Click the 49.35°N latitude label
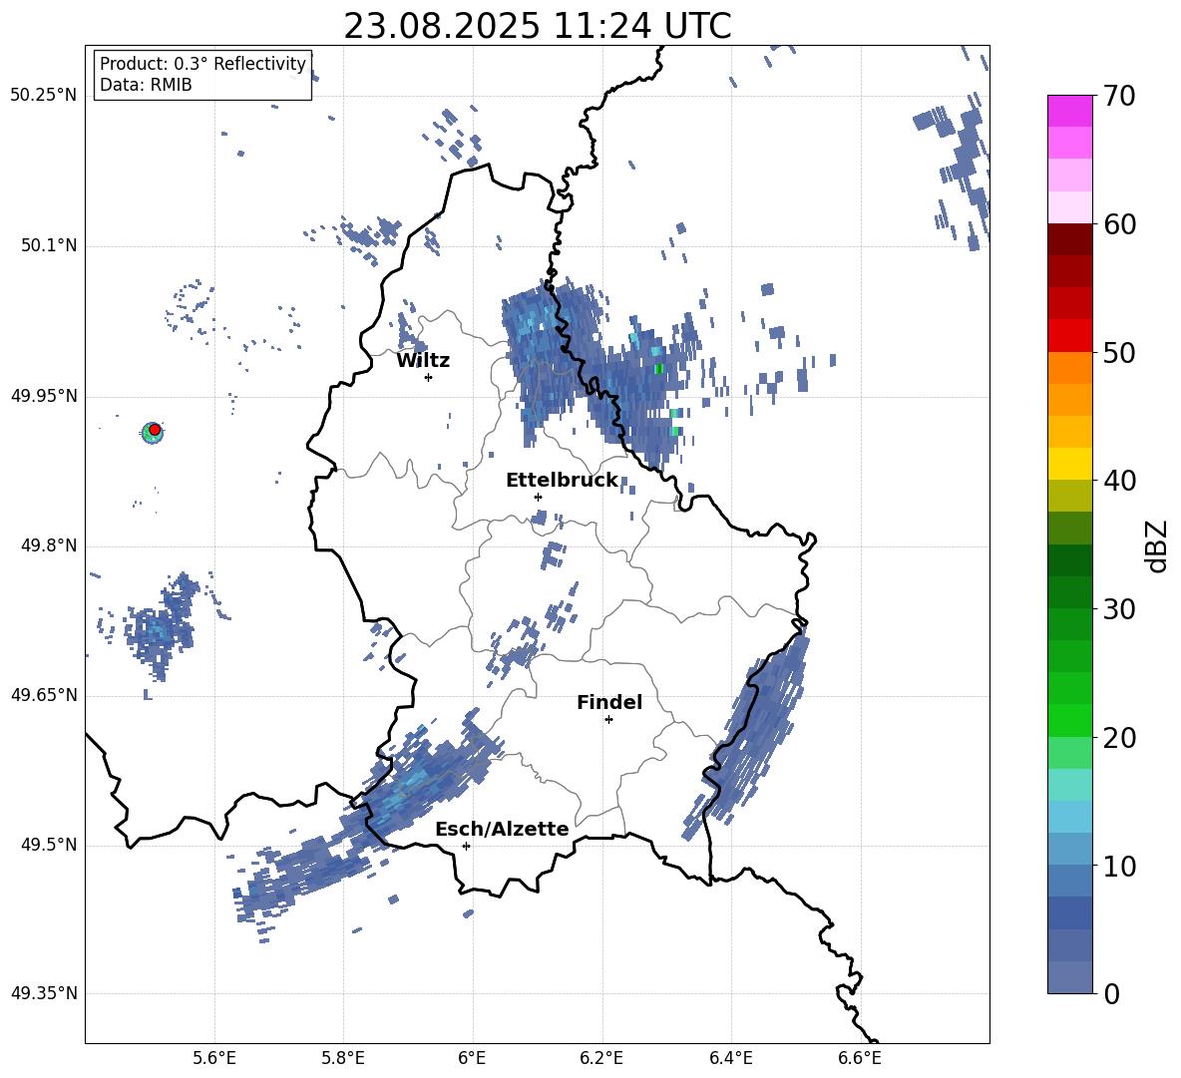This screenshot has height=1078, width=1181. click(44, 993)
